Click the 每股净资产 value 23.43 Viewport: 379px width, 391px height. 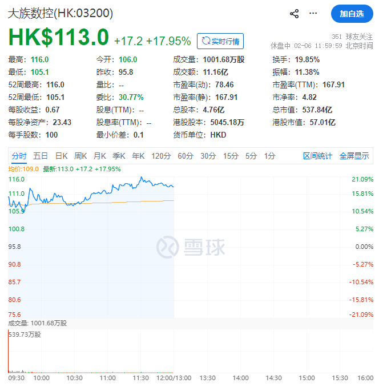[62, 122]
